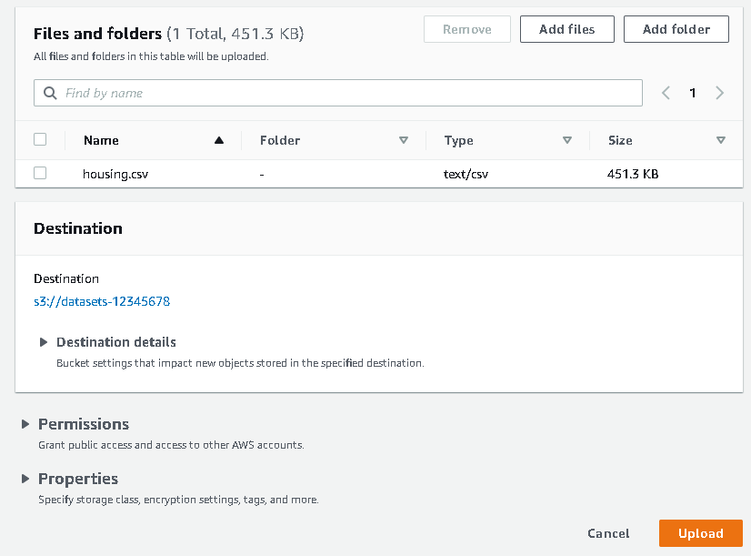Select the housing.csv row checkbox

[39, 173]
